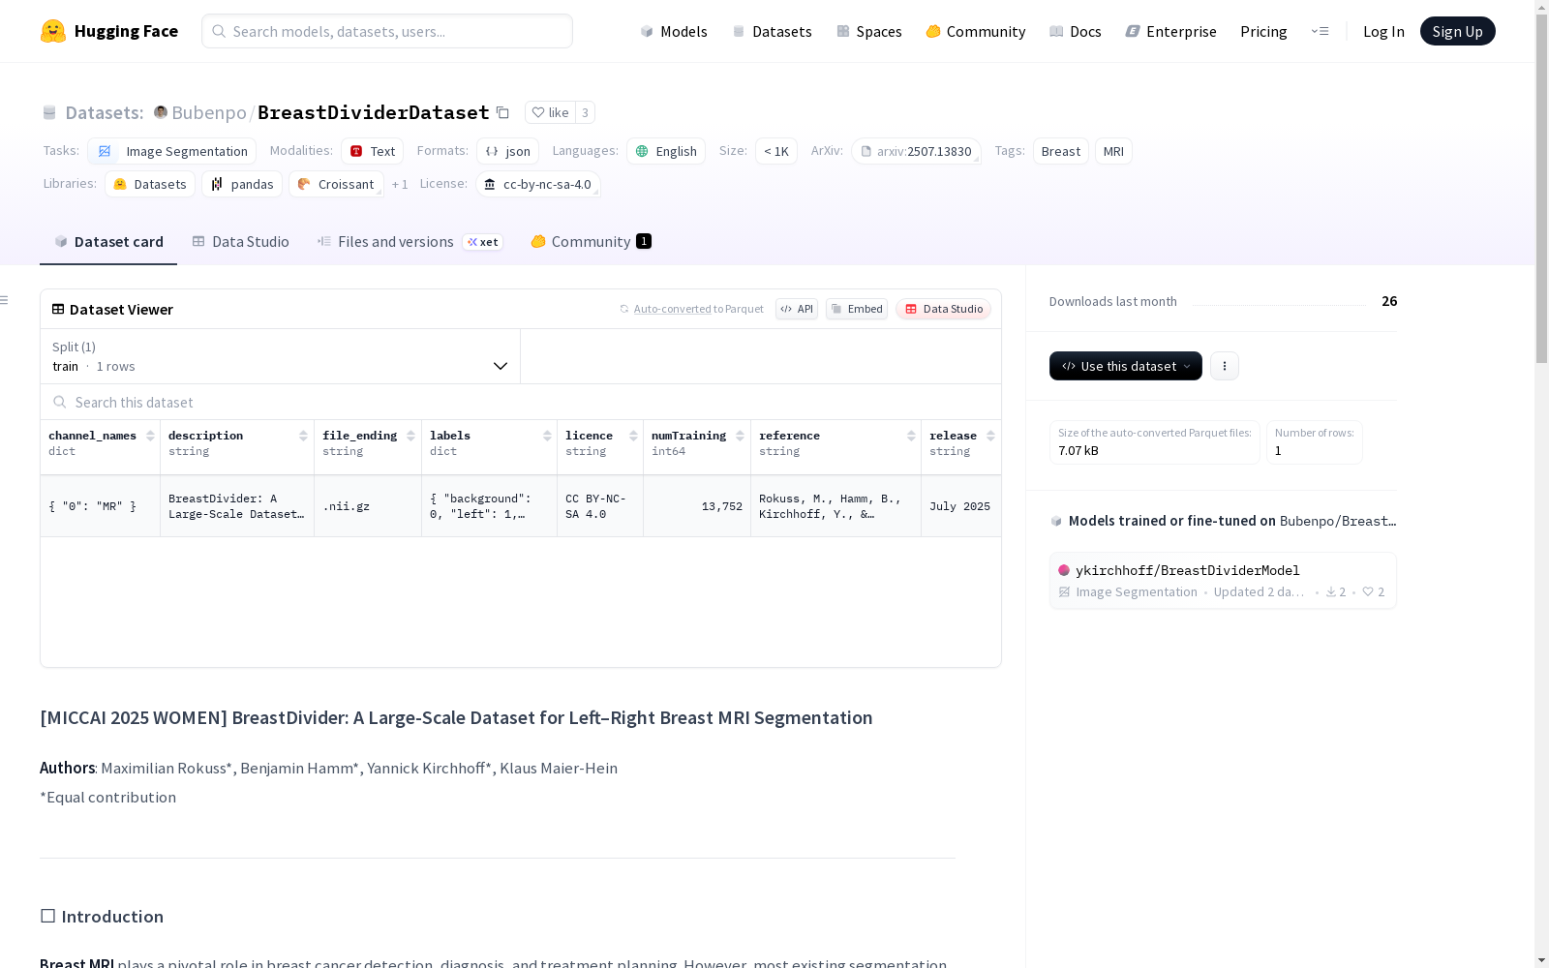Go to Models in navigation
This screenshot has height=968, width=1549.
(674, 31)
